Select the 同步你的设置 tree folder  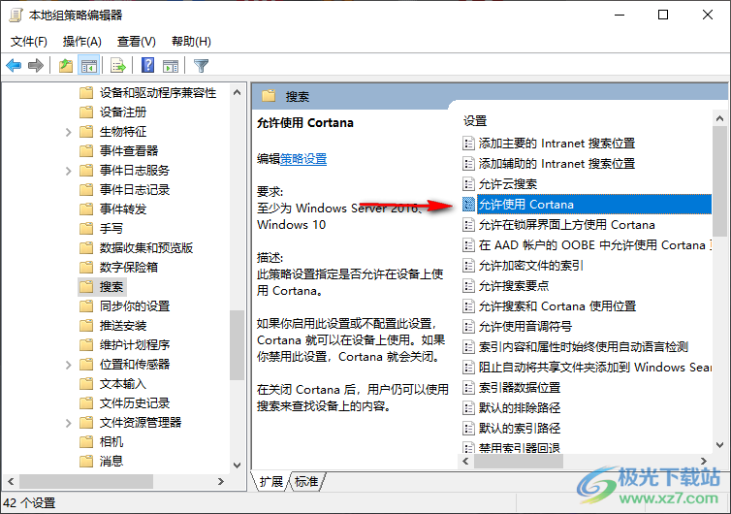pos(135,305)
